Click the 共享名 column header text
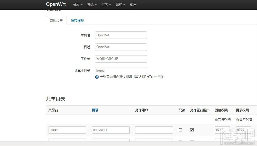The width and height of the screenshot is (257, 146). pyautogui.click(x=53, y=110)
